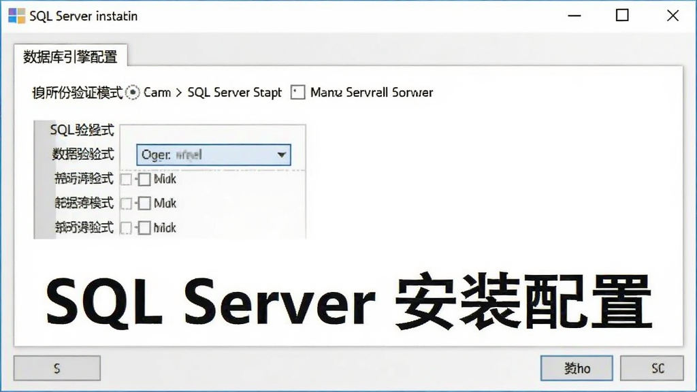
Task: Open the 数据库引擎配置 tab
Action: 70,56
